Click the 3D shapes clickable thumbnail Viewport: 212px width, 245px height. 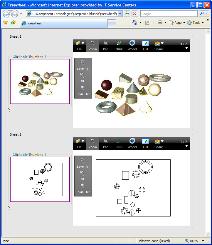pyautogui.click(x=40, y=81)
